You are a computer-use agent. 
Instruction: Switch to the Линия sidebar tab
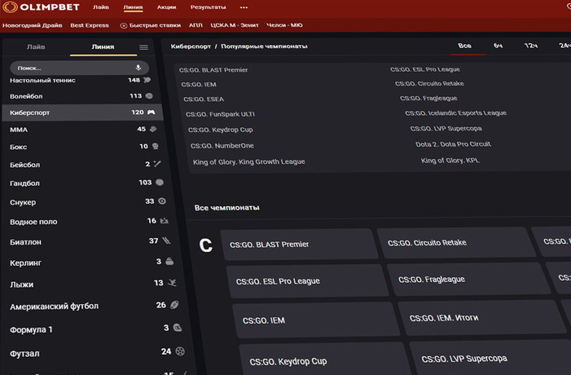click(x=102, y=47)
